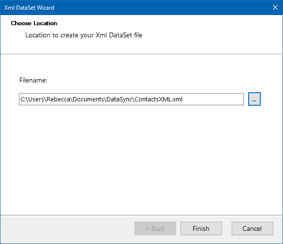
Task: Click the blue title bar empty area
Action: pos(163,8)
